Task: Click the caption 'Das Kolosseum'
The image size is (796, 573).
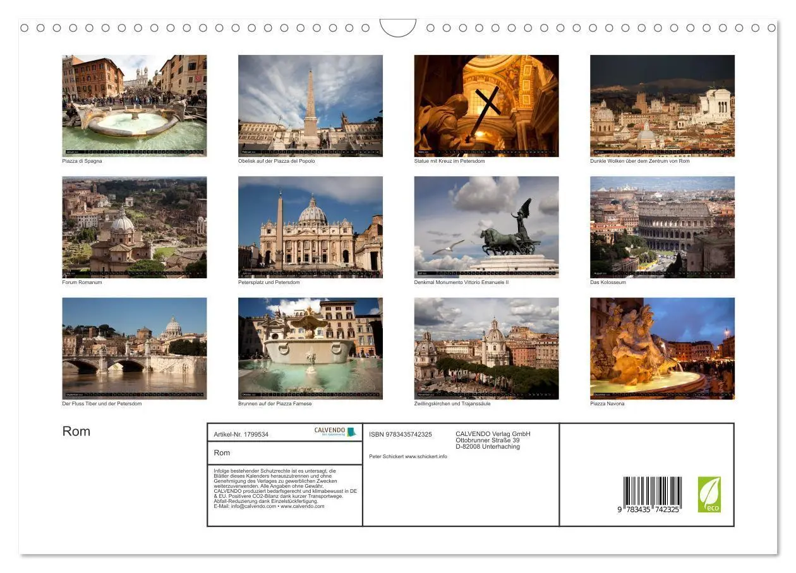Action: (608, 282)
